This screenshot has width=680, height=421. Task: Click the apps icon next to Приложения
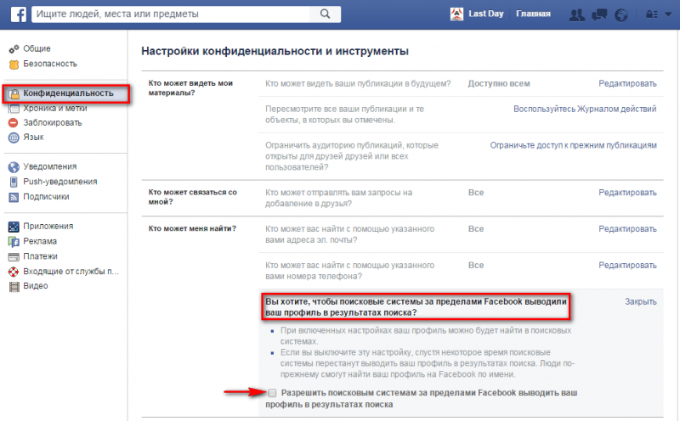[14, 226]
